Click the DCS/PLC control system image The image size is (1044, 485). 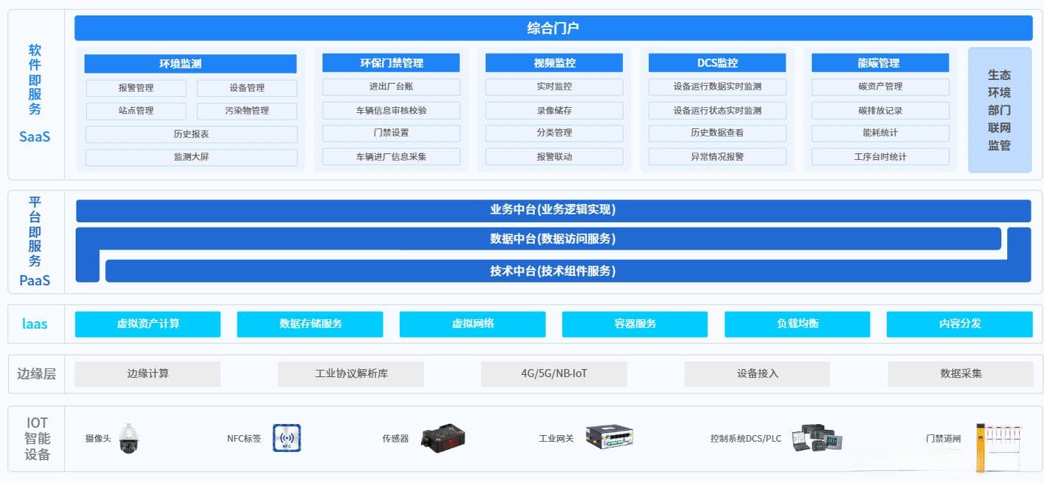[x=817, y=439]
